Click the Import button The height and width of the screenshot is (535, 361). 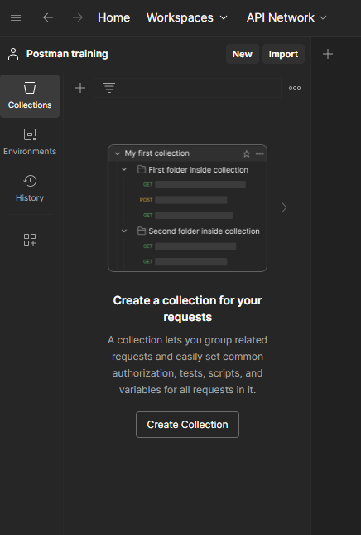[283, 54]
